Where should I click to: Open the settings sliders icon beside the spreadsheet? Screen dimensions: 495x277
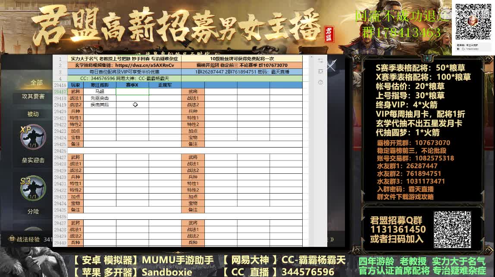(320, 61)
